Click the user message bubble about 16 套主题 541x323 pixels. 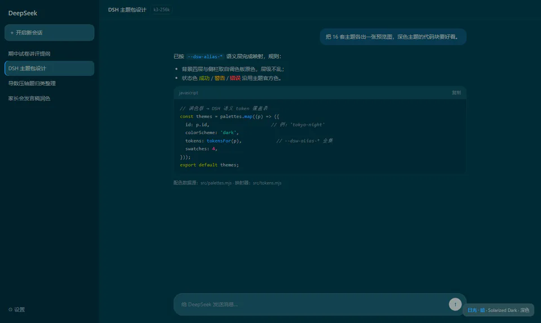(393, 37)
